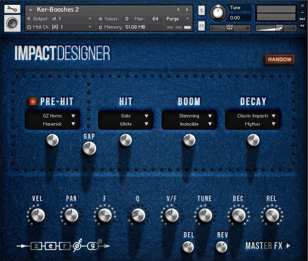Click the RANDOM button
Image resolution: width=308 pixels, height=261 pixels.
[x=279, y=59]
